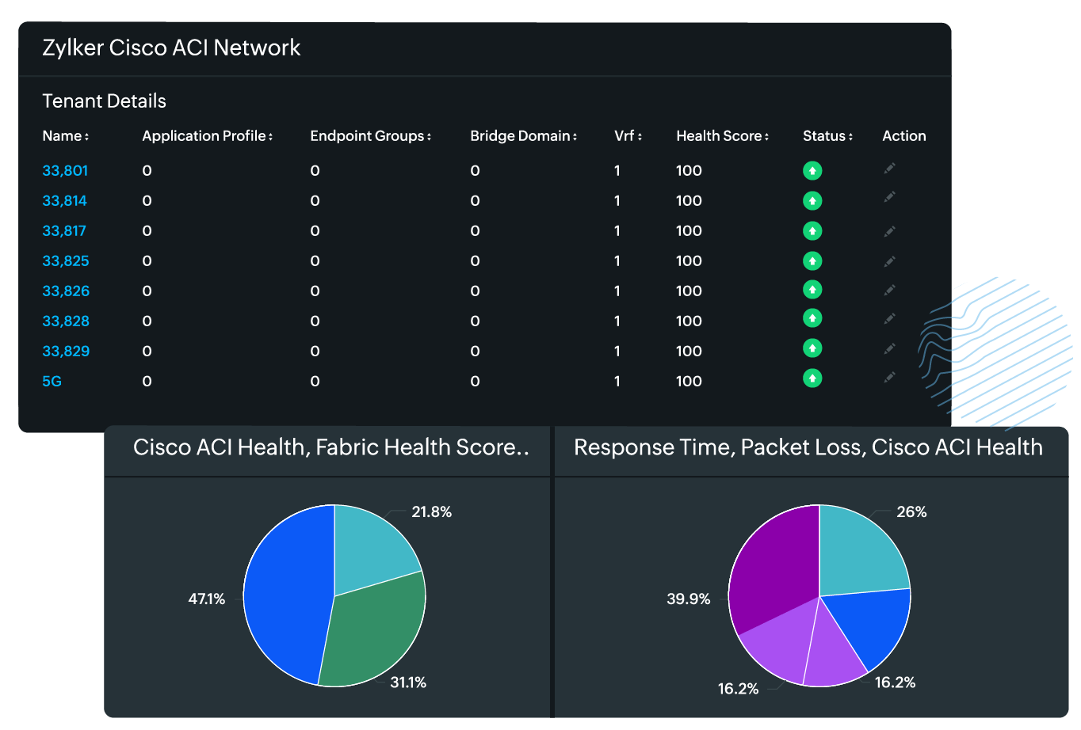The height and width of the screenshot is (730, 1081).
Task: Click Vrf value 1 for tenant 33,801
Action: point(617,170)
